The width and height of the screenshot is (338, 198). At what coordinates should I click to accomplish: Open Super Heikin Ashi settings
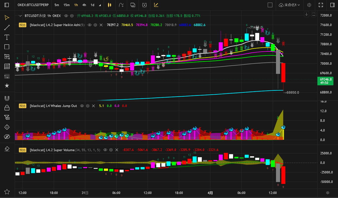95,25
